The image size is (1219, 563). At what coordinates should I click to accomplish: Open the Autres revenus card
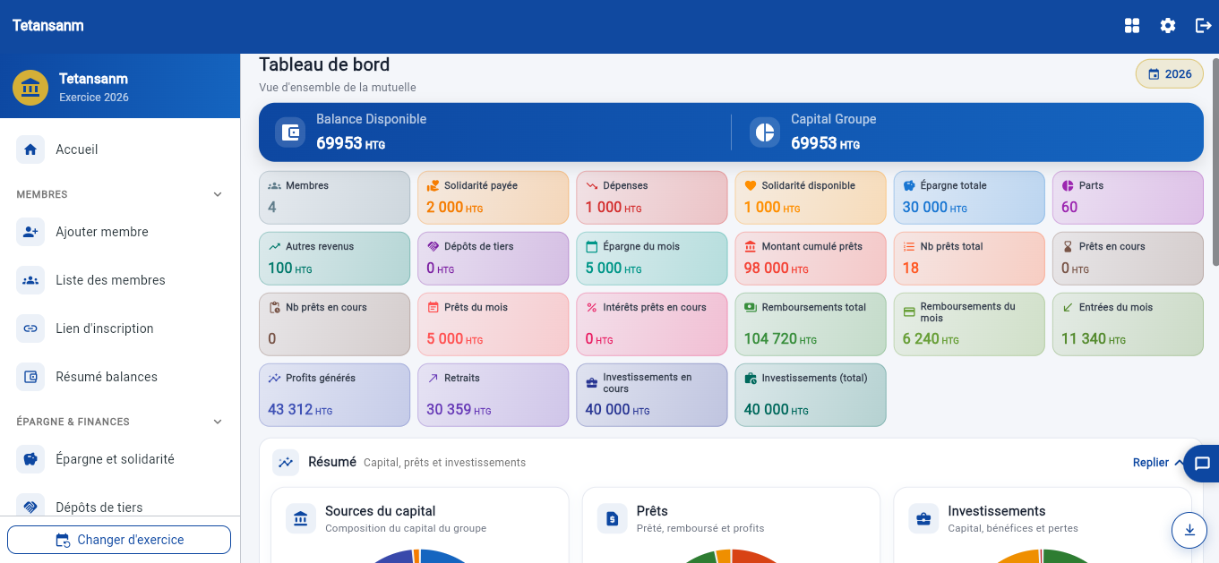pos(334,259)
